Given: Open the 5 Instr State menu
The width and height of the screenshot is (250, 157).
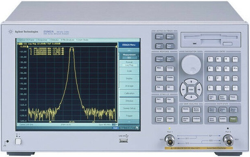Looking at the screenshot, I should (x=82, y=40).
